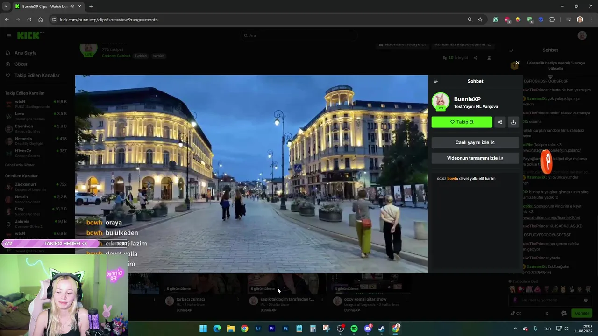Open the tab search dropdown arrow

click(x=6, y=6)
